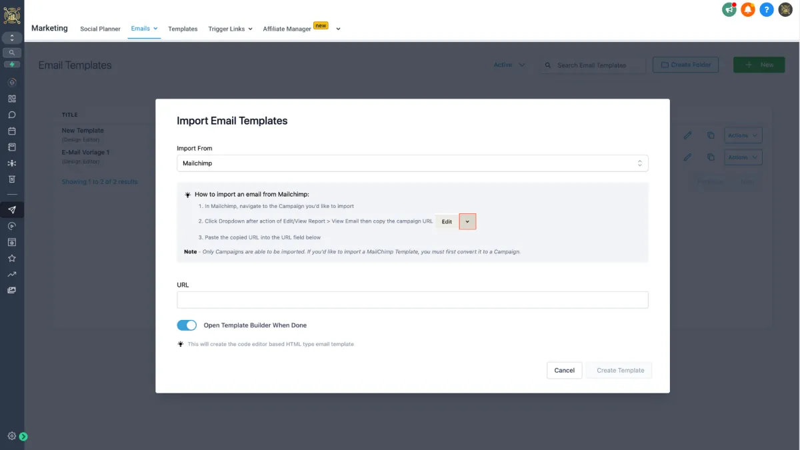Open the user profile avatar
This screenshot has width=800, height=450.
click(x=785, y=10)
